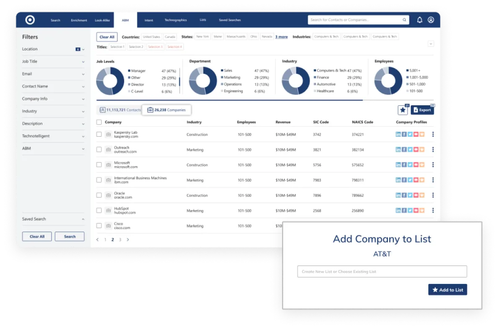Open IBM LinkedIn profile icon
Viewport: 497px width, 328px height.
tap(398, 180)
